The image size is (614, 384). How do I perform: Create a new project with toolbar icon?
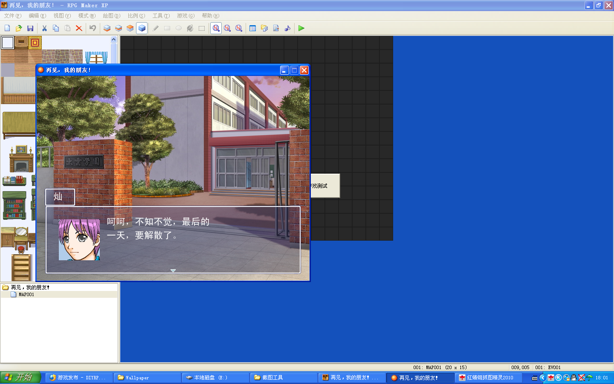(x=7, y=28)
